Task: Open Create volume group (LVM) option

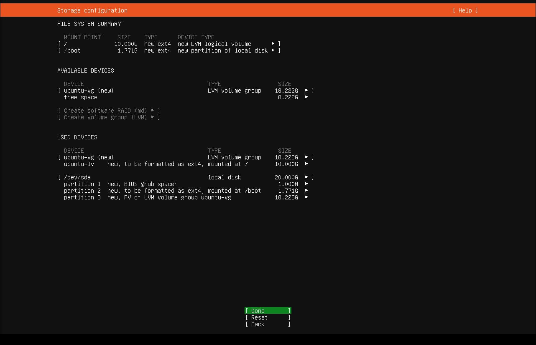Action: coord(109,117)
